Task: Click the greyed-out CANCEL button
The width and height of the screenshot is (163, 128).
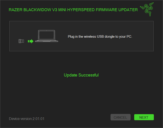Action: pyautogui.click(x=120, y=117)
